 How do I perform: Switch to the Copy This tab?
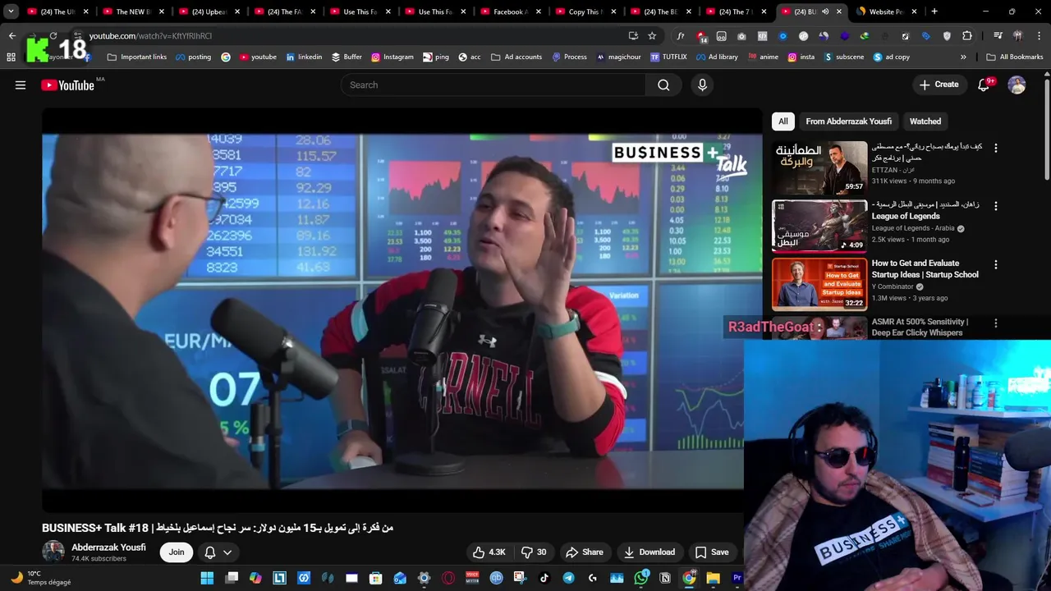click(585, 11)
